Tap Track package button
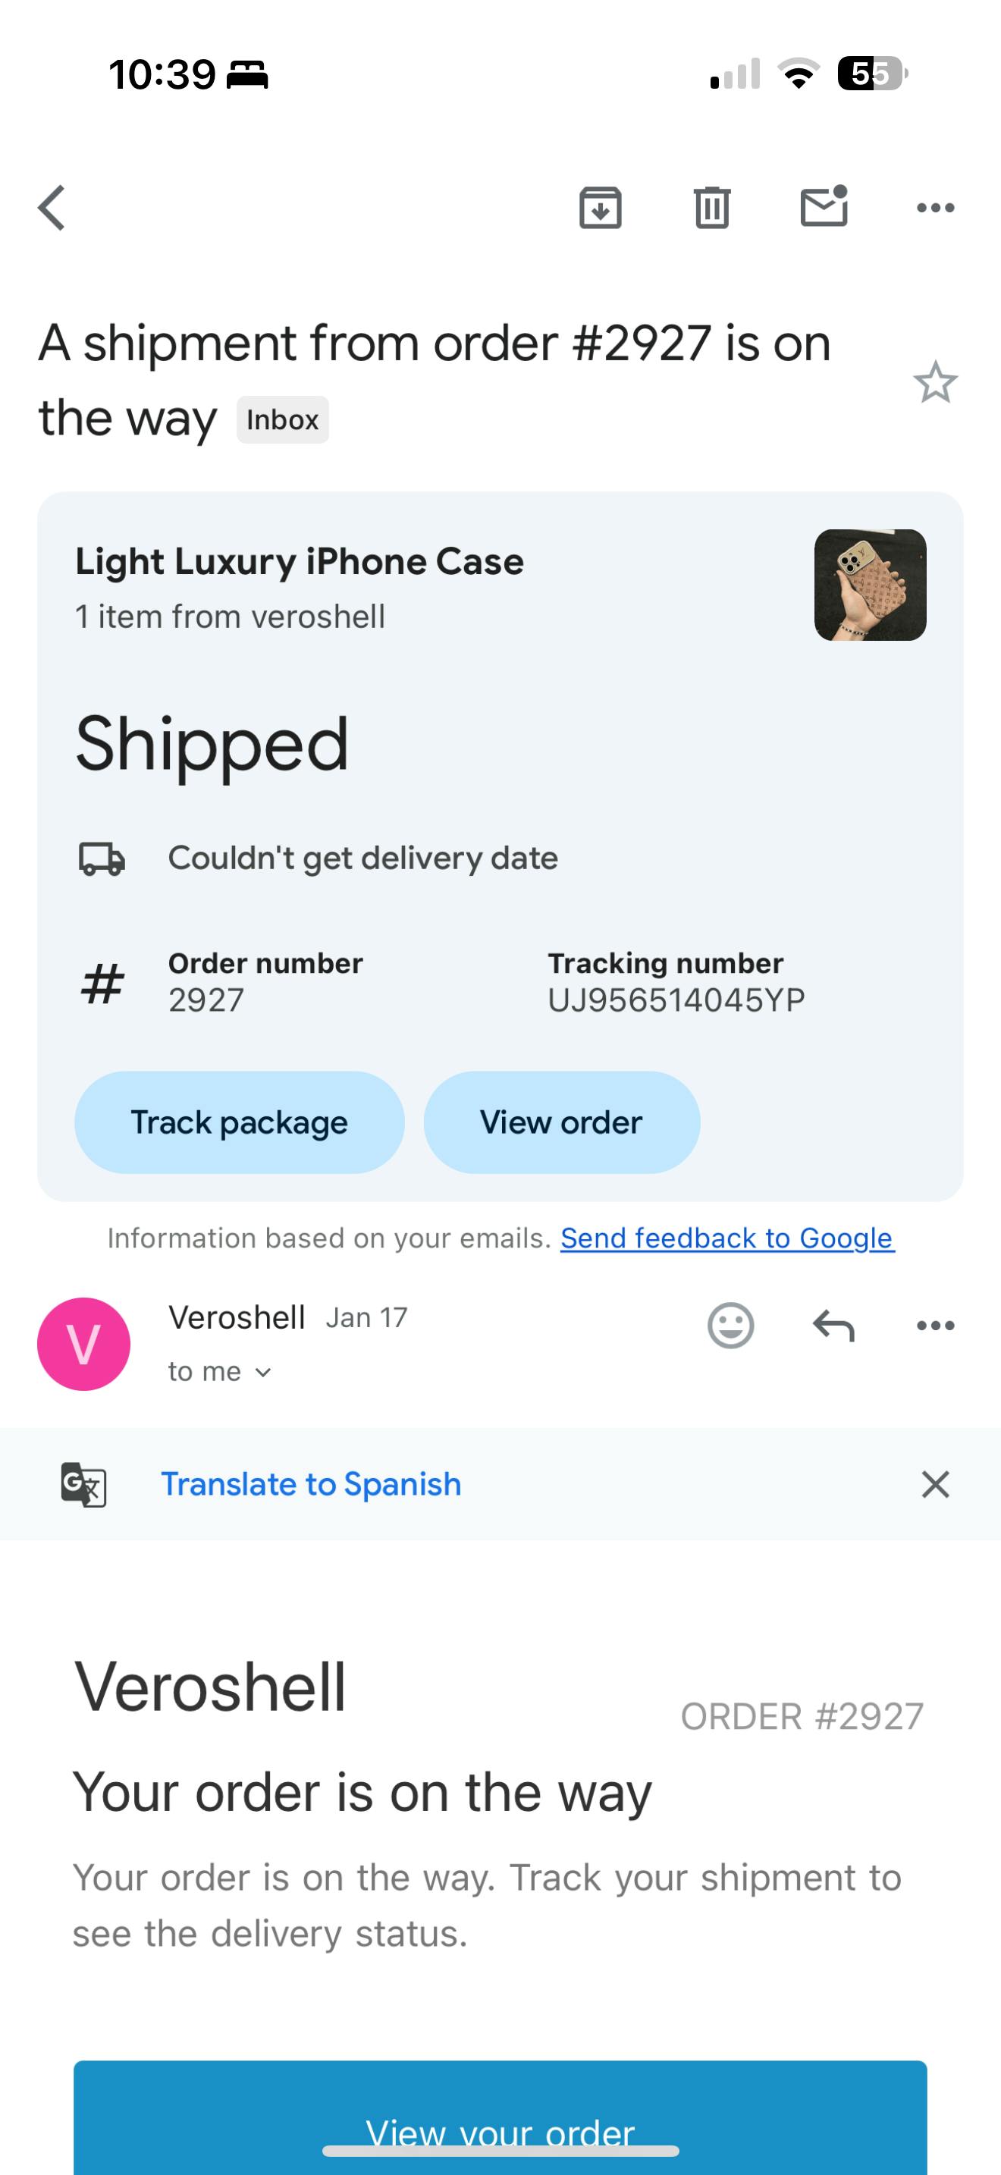This screenshot has height=2175, width=1001. click(239, 1122)
